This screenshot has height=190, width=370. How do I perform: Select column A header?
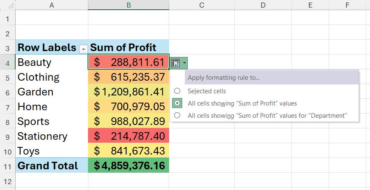[52, 5]
